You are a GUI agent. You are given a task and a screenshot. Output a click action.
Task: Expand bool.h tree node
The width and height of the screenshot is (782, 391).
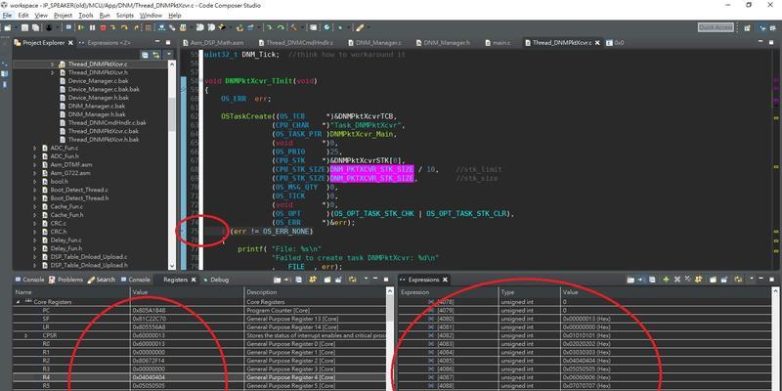point(35,182)
